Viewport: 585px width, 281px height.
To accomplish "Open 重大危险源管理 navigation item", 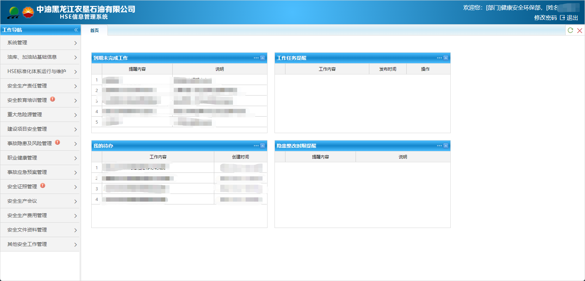I will (x=40, y=115).
